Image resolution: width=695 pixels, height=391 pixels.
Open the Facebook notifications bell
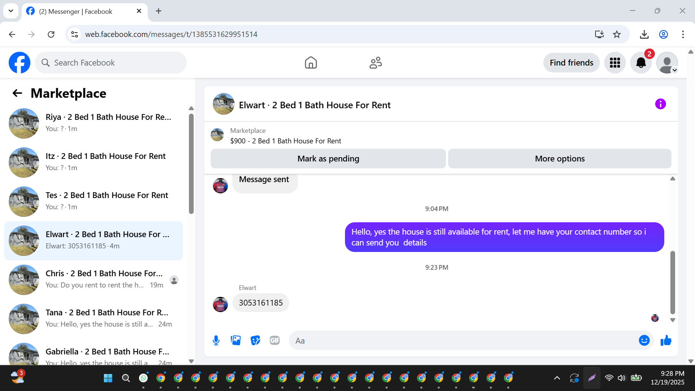pos(641,63)
